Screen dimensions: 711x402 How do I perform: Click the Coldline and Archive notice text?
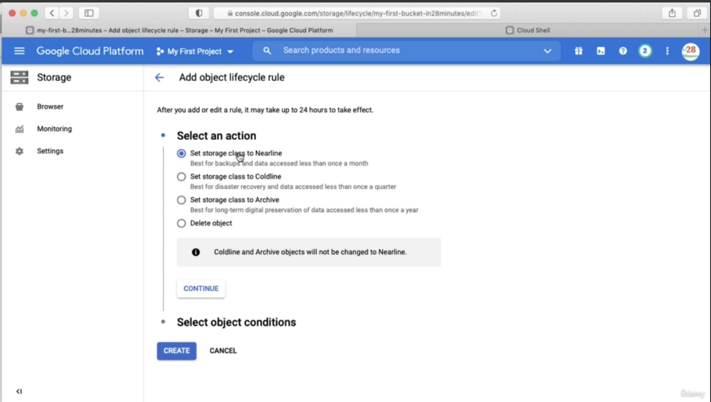pos(310,252)
